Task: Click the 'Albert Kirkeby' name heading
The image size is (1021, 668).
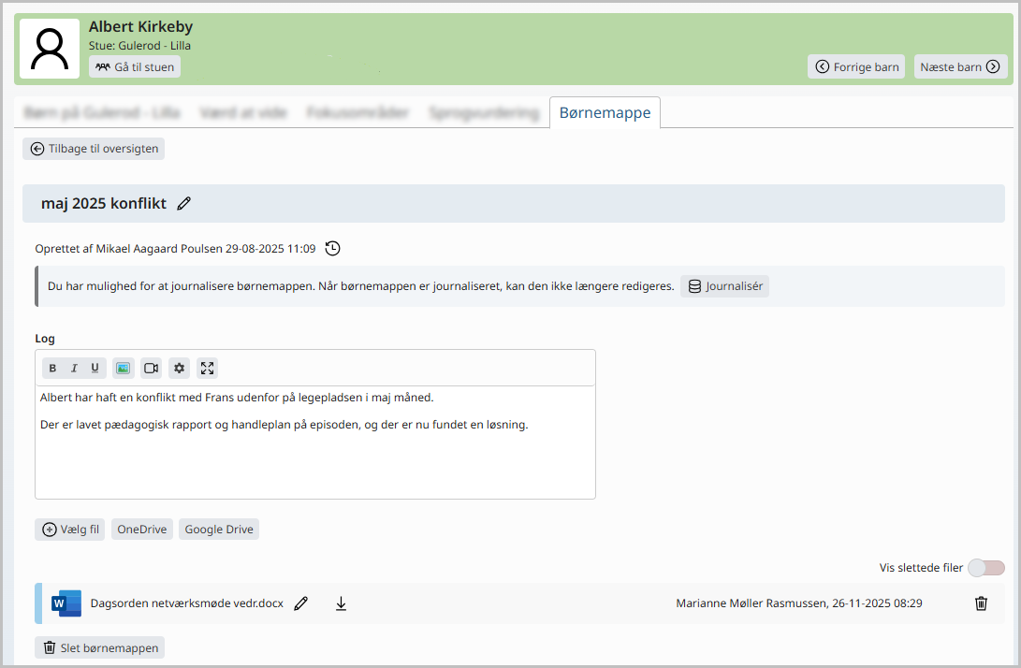Action: [x=140, y=27]
